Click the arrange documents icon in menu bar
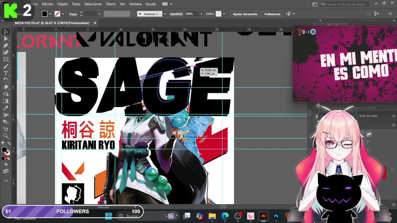The height and width of the screenshot is (223, 397). (165, 4)
